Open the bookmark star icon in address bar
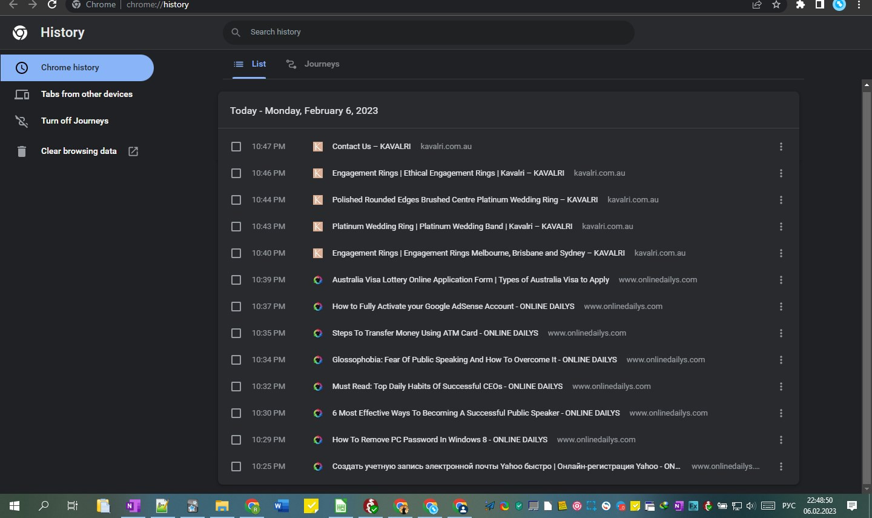 tap(776, 5)
